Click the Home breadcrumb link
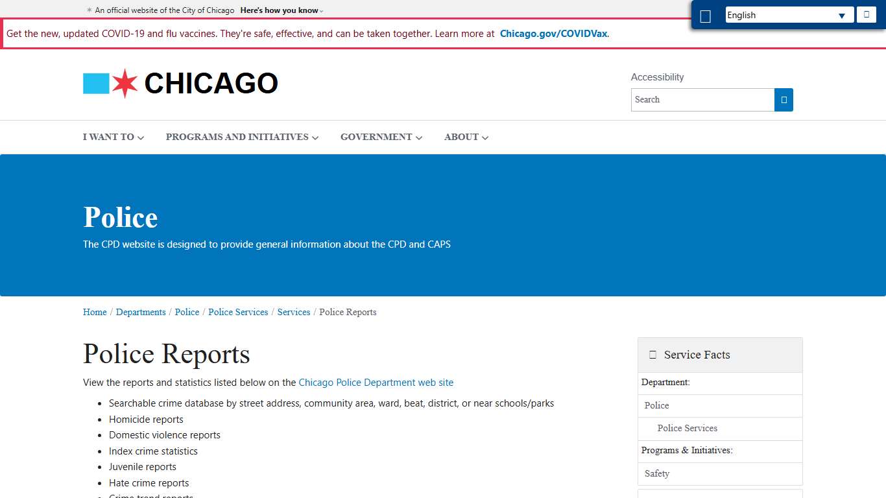 (94, 312)
